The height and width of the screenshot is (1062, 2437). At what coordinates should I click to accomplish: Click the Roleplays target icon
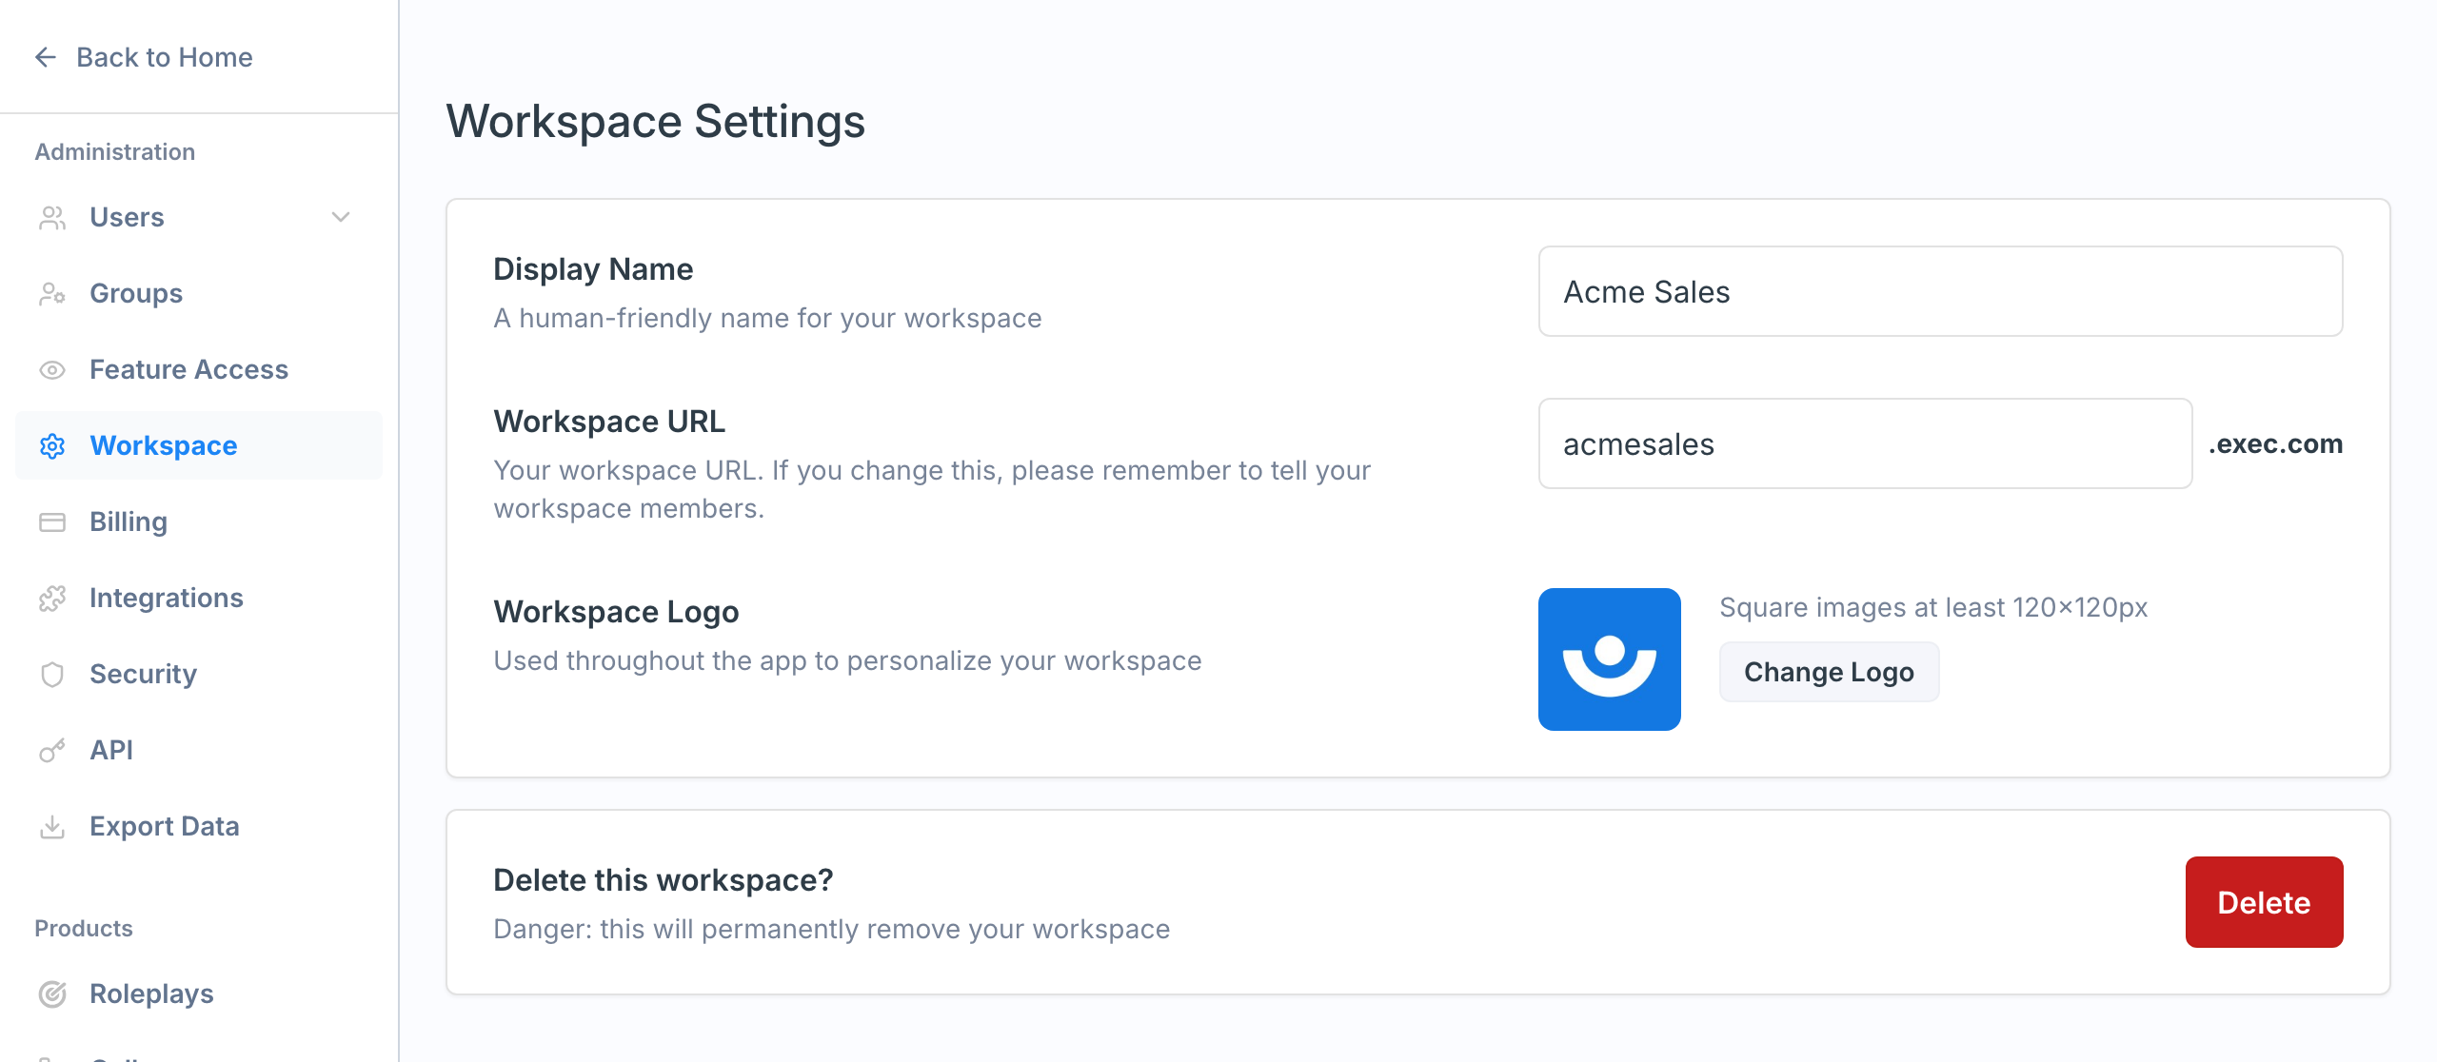(52, 993)
